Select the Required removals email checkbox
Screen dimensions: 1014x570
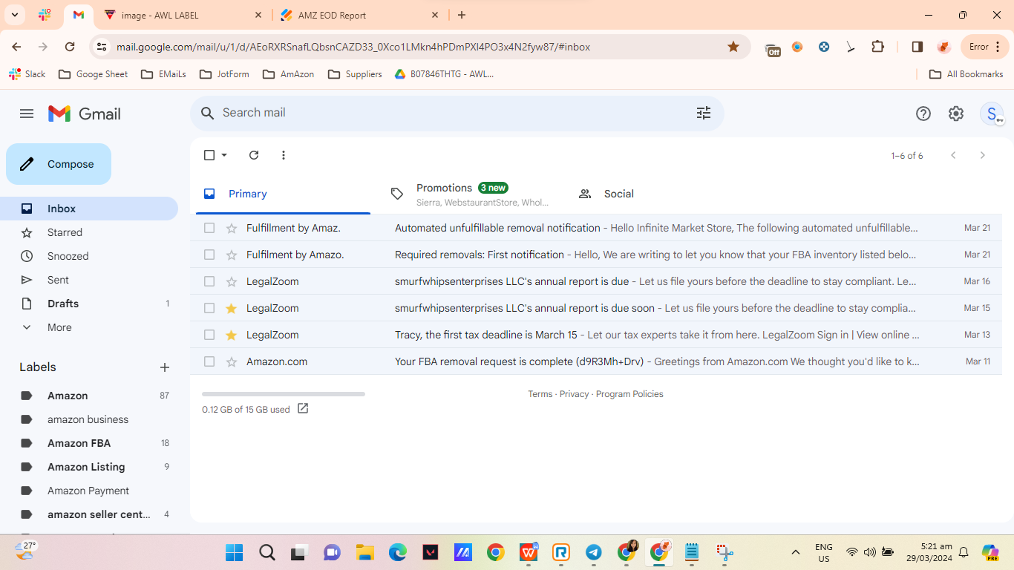point(209,255)
